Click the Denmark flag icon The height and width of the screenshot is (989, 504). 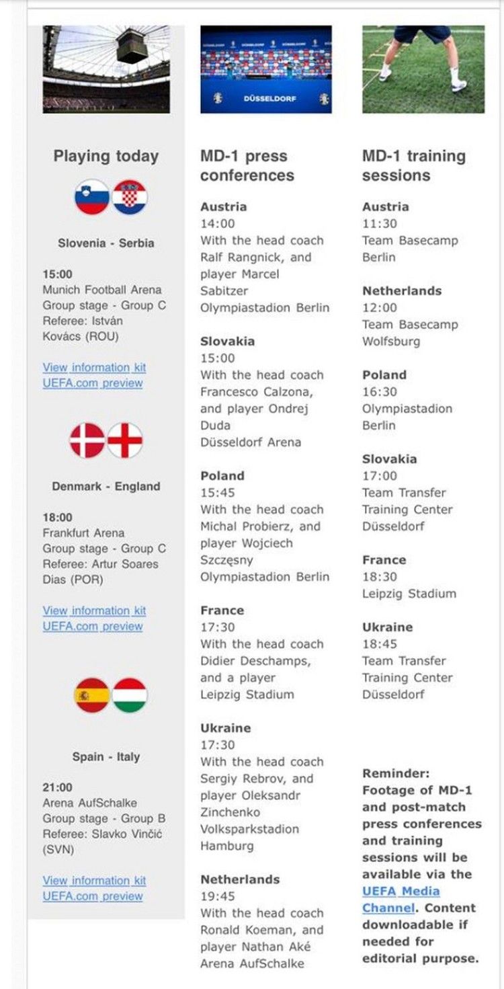[87, 440]
